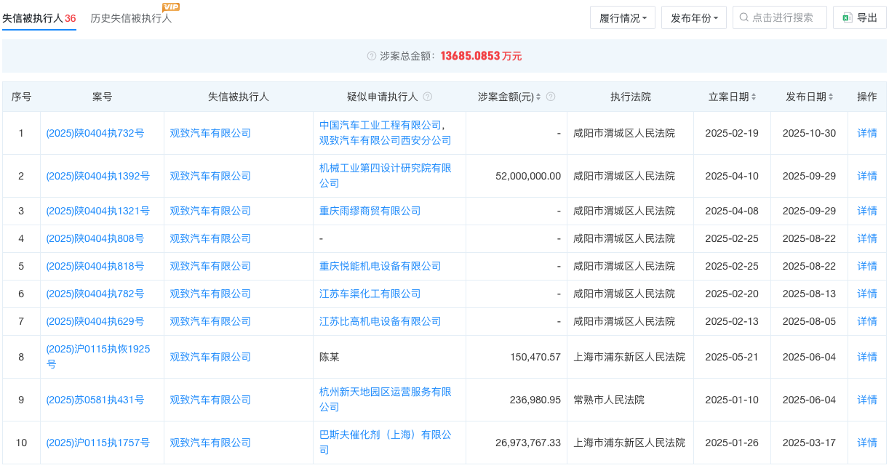Sort by 发布日期 using sort arrows
The image size is (889, 468).
[832, 97]
